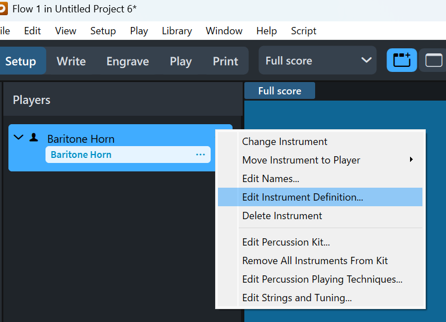Collapse the Baritone Horn player card chevron

click(19, 138)
